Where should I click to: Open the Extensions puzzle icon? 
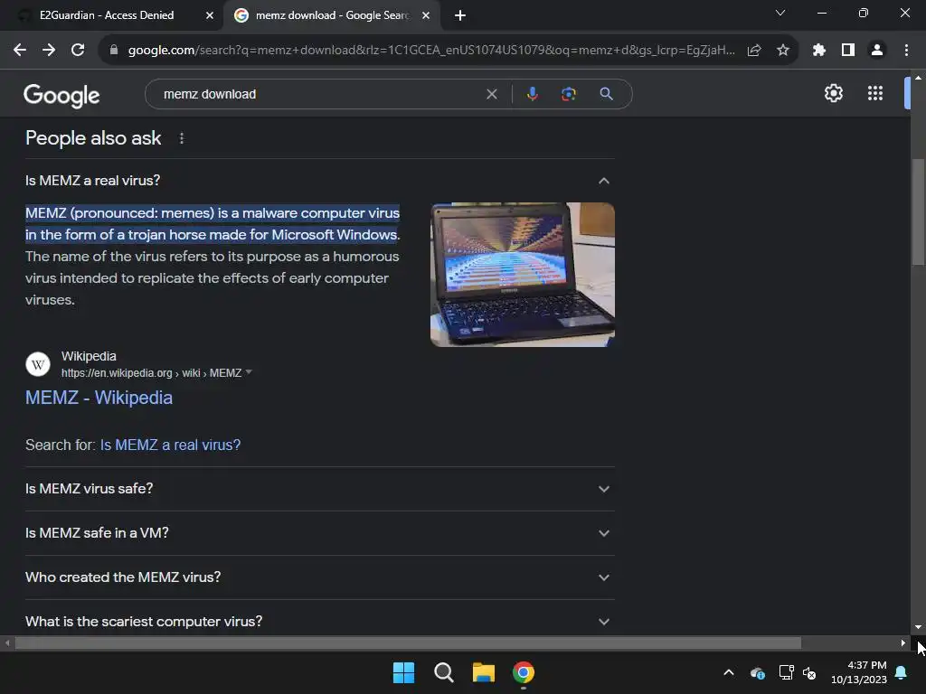click(818, 51)
